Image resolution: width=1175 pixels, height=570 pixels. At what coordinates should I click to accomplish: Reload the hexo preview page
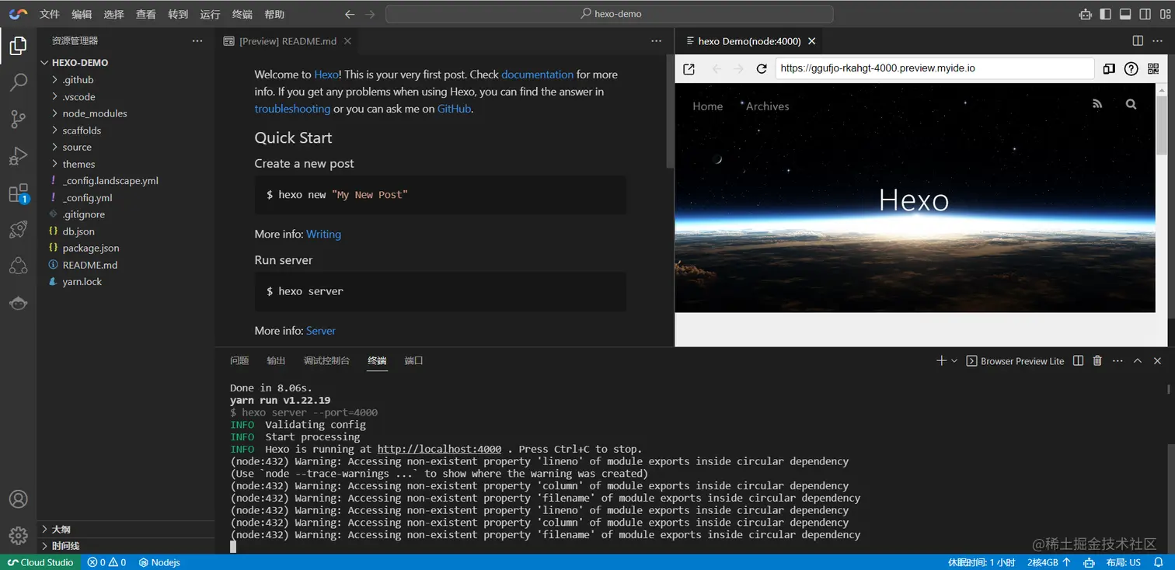762,69
